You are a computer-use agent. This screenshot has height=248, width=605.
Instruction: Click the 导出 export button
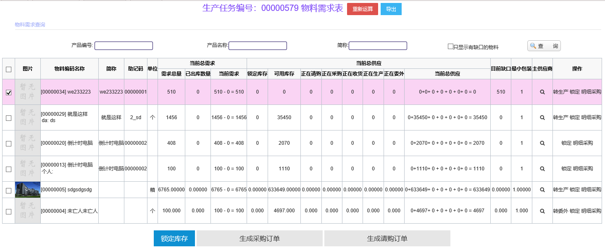click(x=391, y=9)
